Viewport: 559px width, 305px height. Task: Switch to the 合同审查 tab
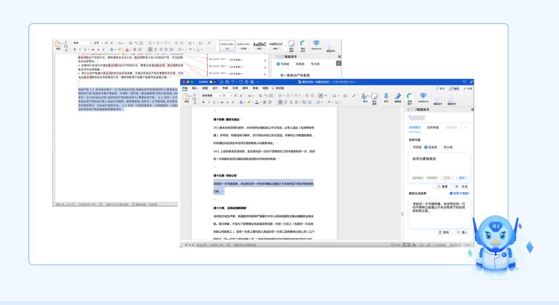[x=433, y=127]
